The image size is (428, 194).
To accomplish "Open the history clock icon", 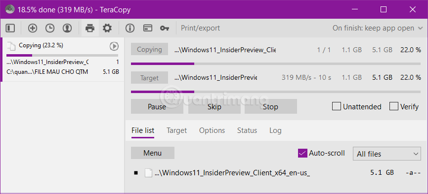I will [x=50, y=28].
